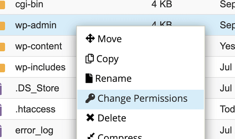235x139 pixels.
Task: Select the cgi-bin folder name
Action: [x=29, y=5]
